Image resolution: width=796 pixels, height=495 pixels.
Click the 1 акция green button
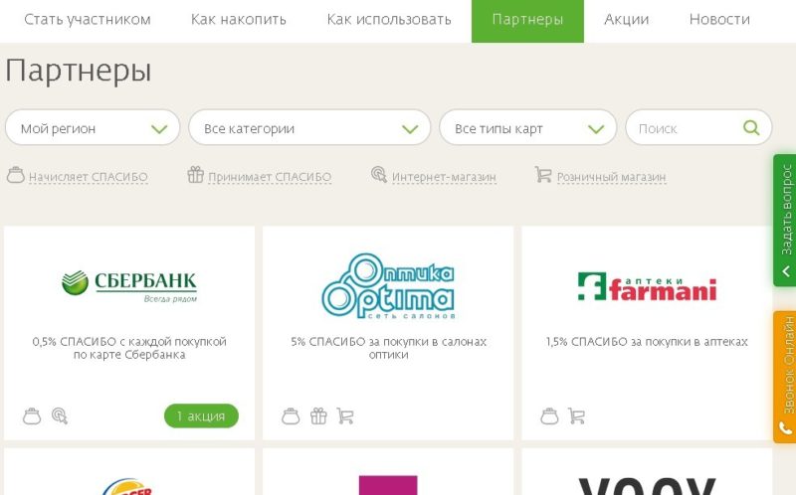point(201,415)
